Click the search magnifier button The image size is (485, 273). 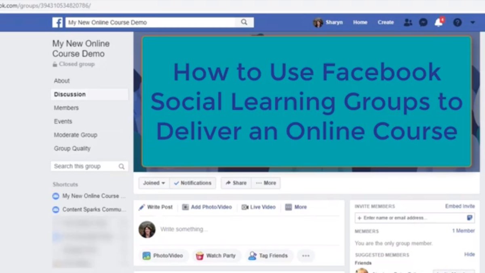point(244,22)
